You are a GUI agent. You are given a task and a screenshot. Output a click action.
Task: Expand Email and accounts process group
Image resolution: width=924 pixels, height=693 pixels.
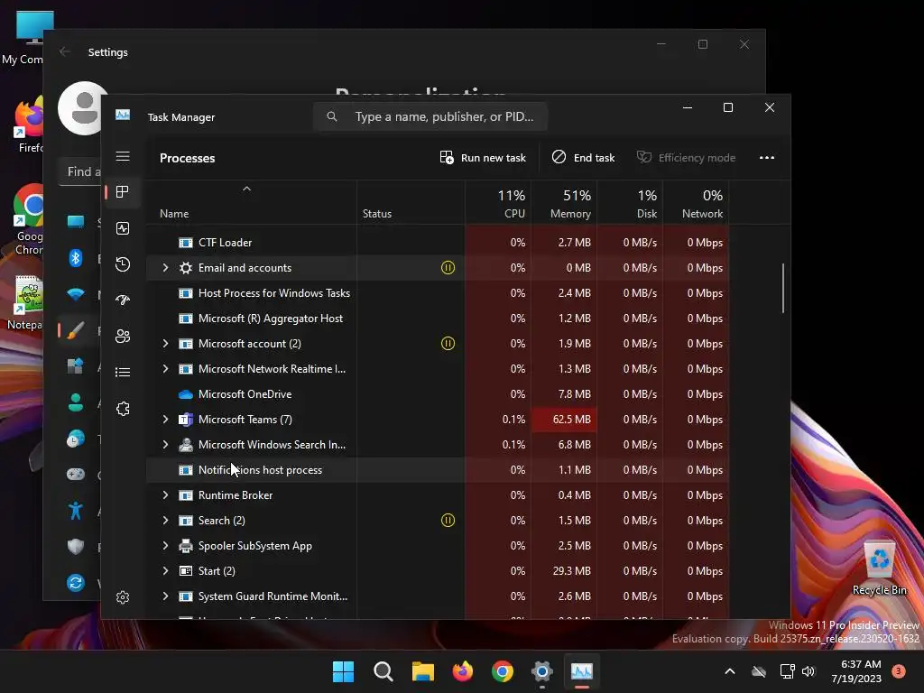(166, 267)
